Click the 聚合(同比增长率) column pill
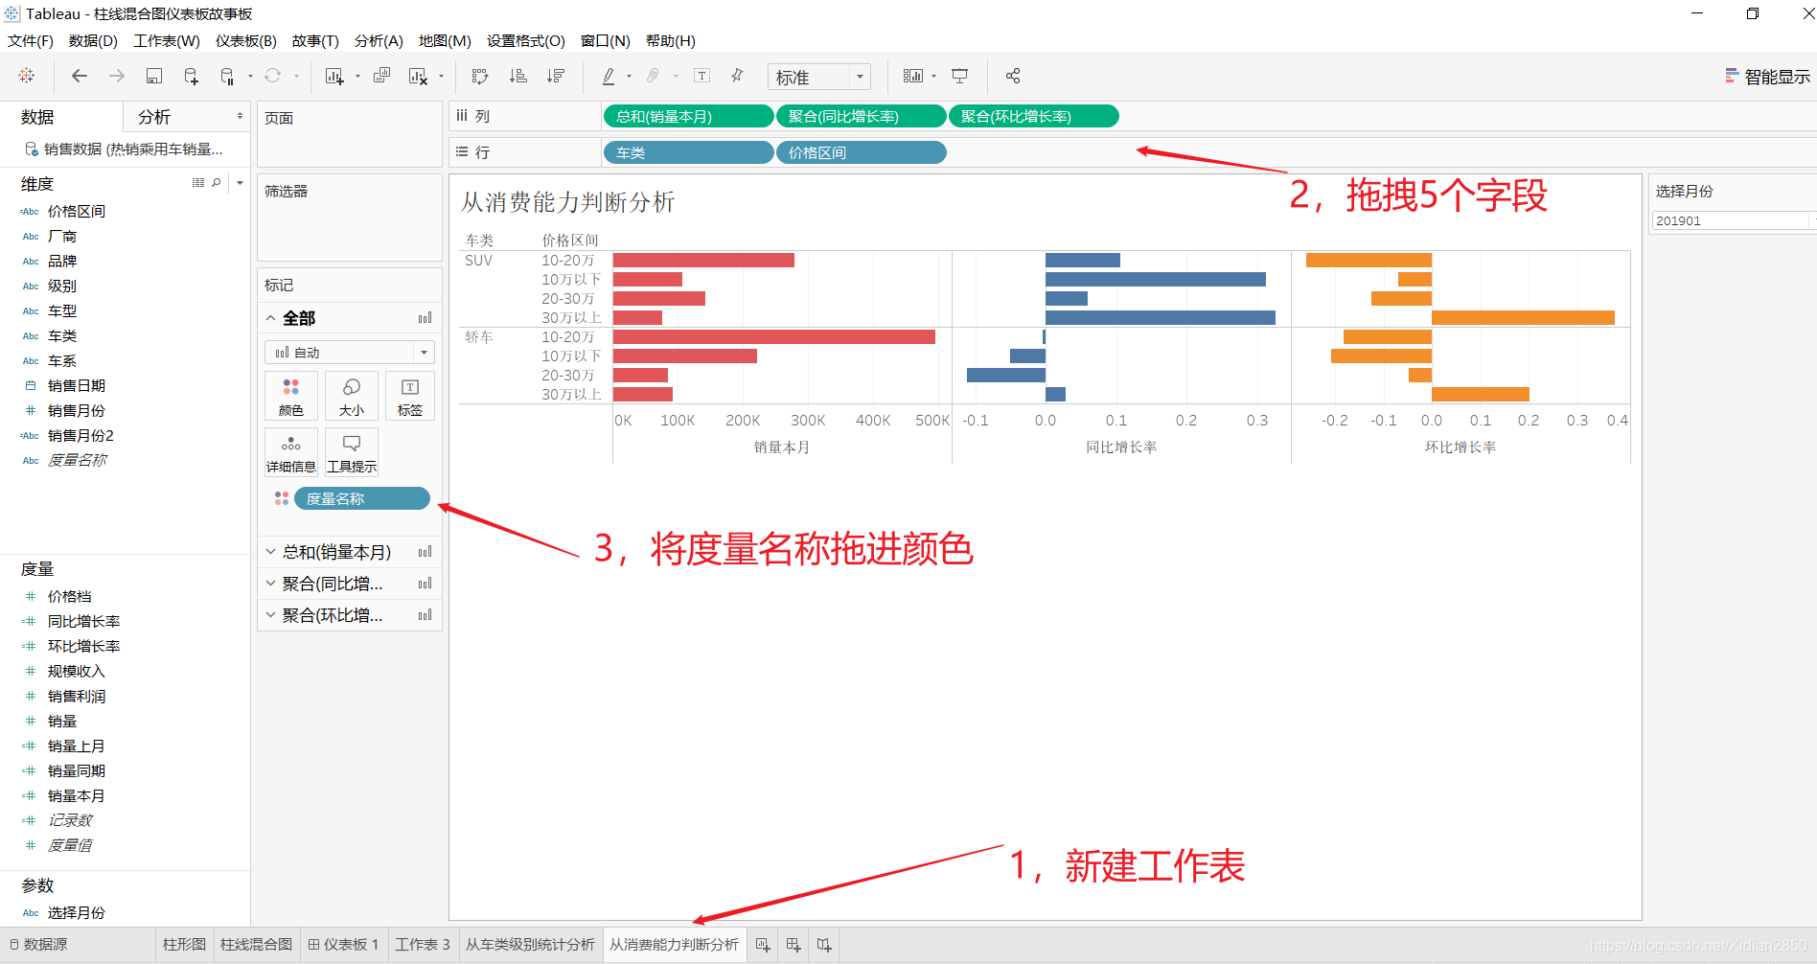The height and width of the screenshot is (964, 1817). [861, 116]
